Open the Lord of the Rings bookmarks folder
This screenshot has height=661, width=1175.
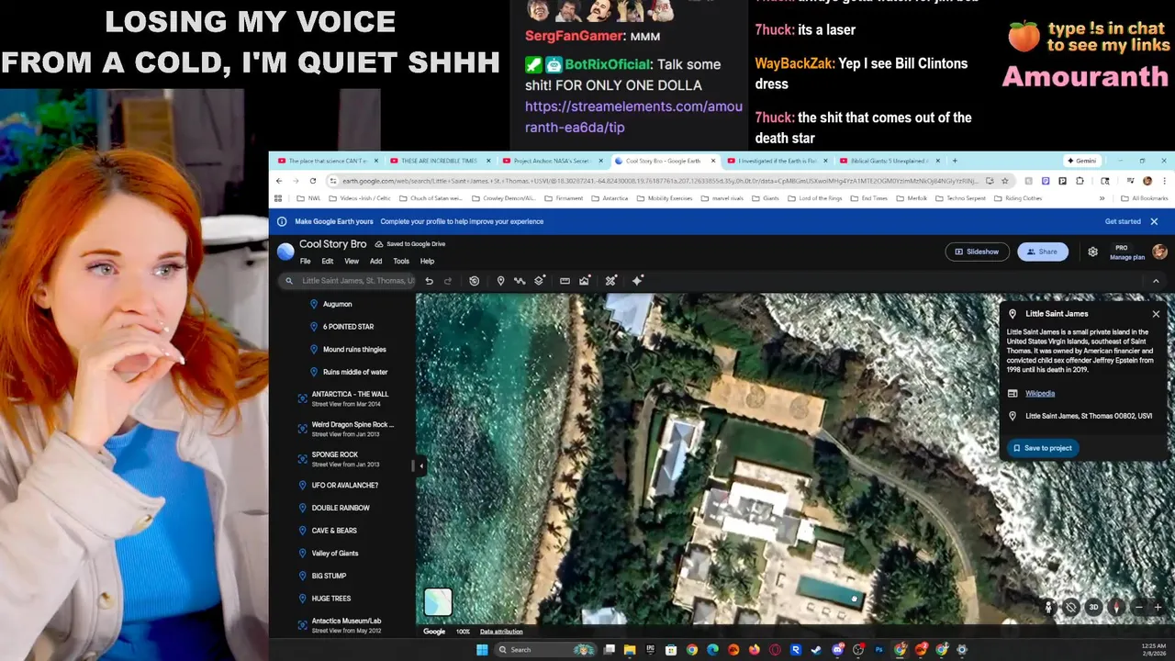[x=815, y=198]
